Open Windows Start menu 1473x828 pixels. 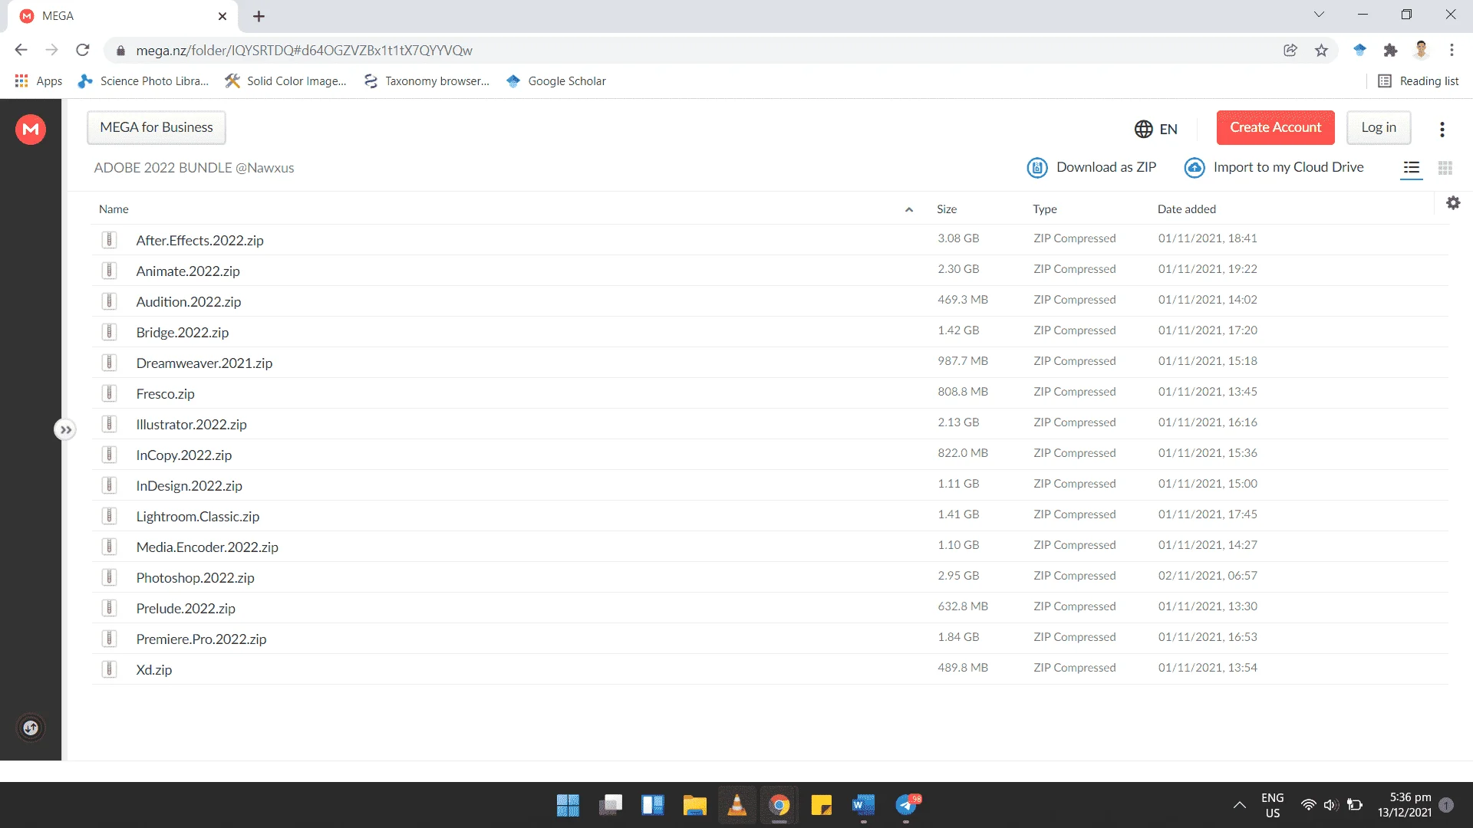[568, 805]
